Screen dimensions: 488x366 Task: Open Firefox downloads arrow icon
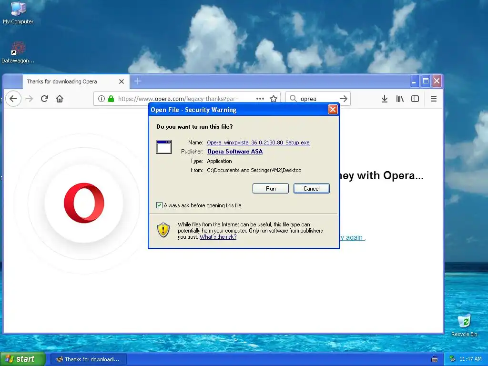385,99
